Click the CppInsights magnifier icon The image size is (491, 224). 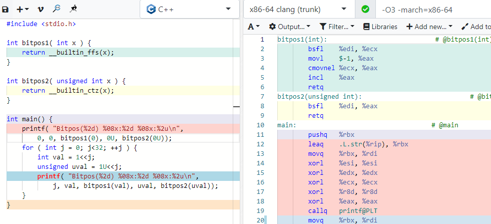57,9
